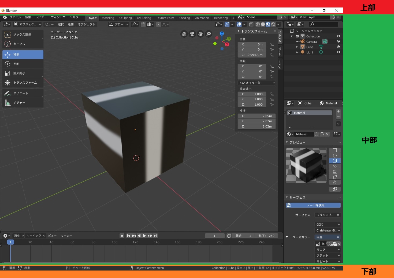Select the flat plane preview shape
The height and width of the screenshot is (278, 394).
(335, 150)
